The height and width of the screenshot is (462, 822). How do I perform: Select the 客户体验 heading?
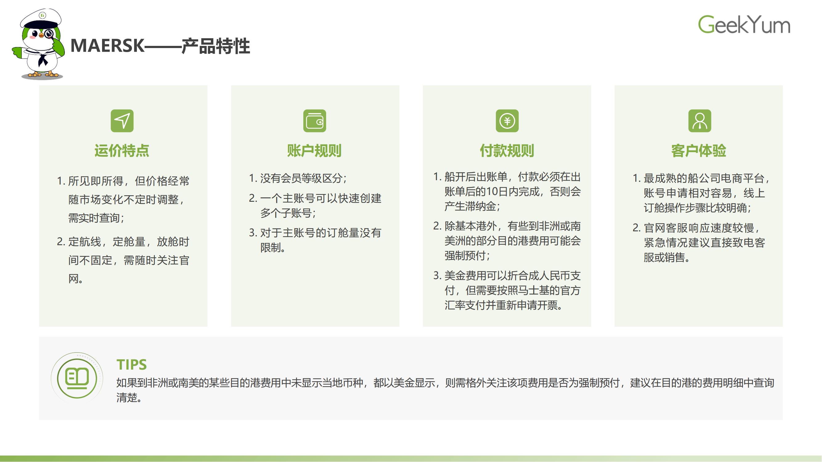point(699,151)
